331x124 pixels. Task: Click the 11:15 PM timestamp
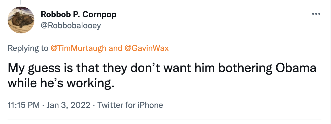[24, 105]
